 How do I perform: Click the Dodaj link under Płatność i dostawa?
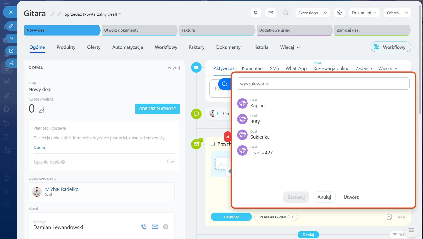(39, 148)
